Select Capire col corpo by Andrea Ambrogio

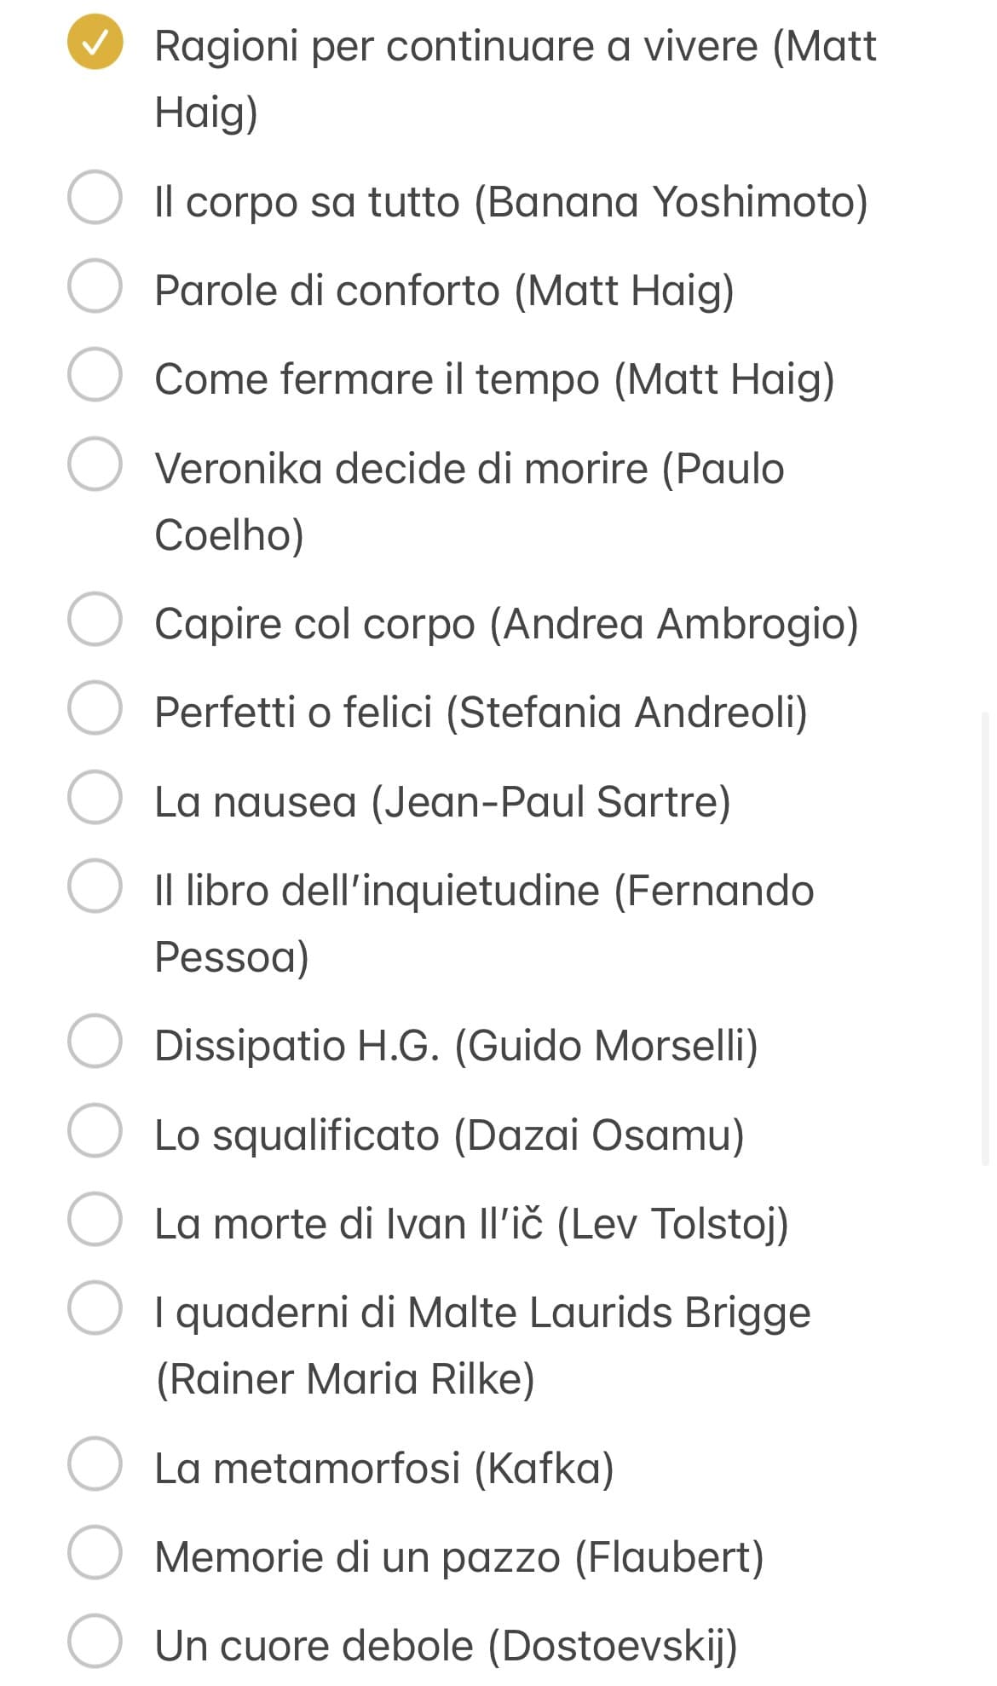(95, 619)
